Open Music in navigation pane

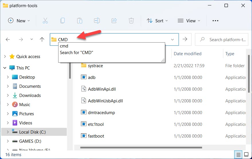25,104
